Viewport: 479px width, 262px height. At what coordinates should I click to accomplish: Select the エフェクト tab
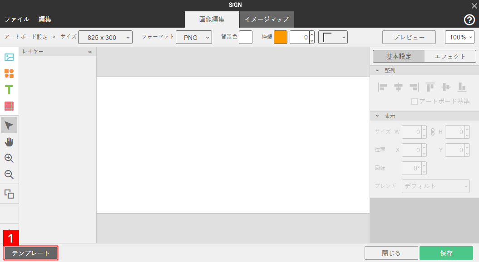[450, 56]
